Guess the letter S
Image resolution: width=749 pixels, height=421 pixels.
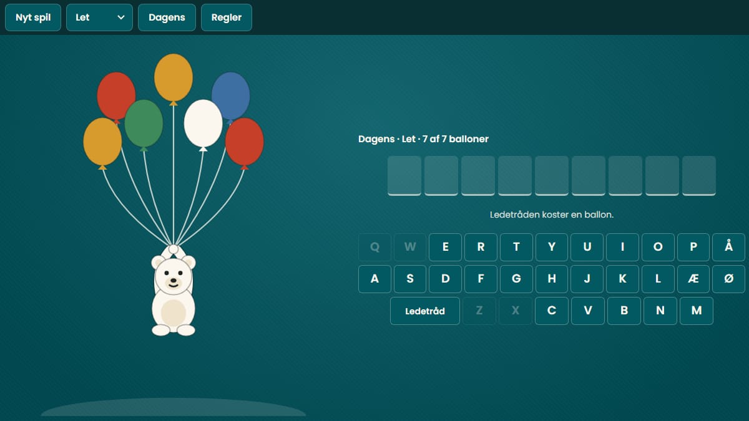click(x=410, y=279)
